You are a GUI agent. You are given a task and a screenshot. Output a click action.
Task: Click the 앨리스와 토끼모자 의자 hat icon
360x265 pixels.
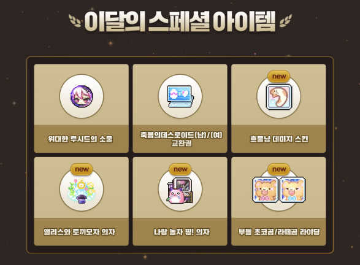click(x=82, y=192)
